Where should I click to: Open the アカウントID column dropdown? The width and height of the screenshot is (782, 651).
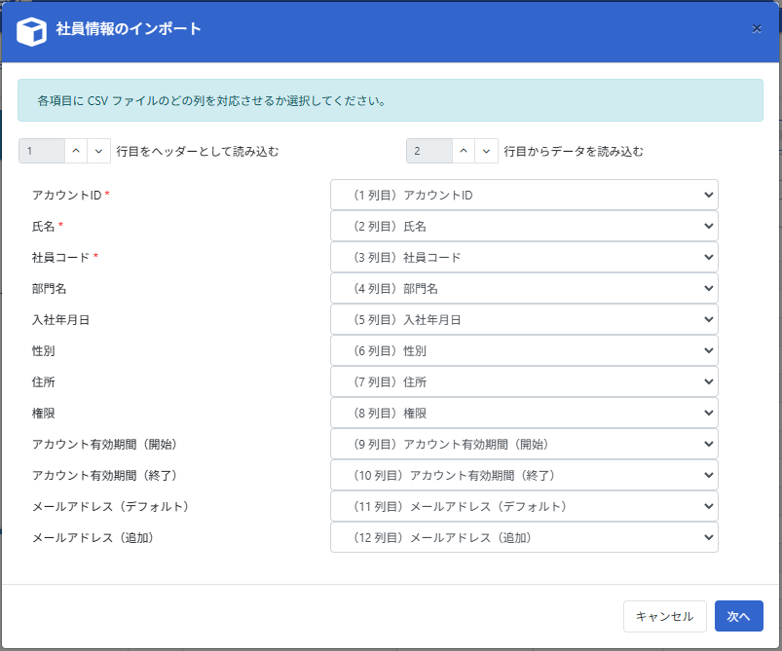(524, 195)
